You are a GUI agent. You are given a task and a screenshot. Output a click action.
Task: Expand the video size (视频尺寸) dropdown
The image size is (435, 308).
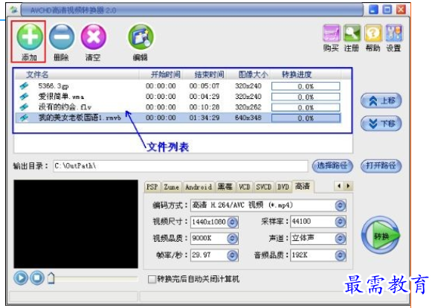[232, 222]
